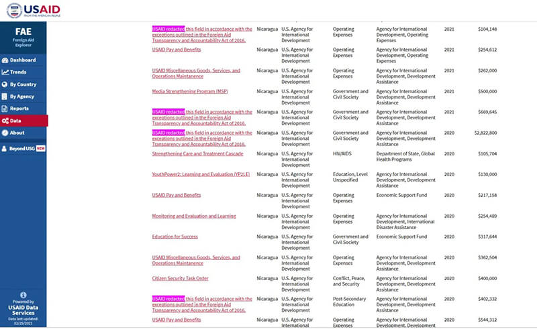The image size is (537, 329).
Task: Click the Data gears icon
Action: coord(5,121)
